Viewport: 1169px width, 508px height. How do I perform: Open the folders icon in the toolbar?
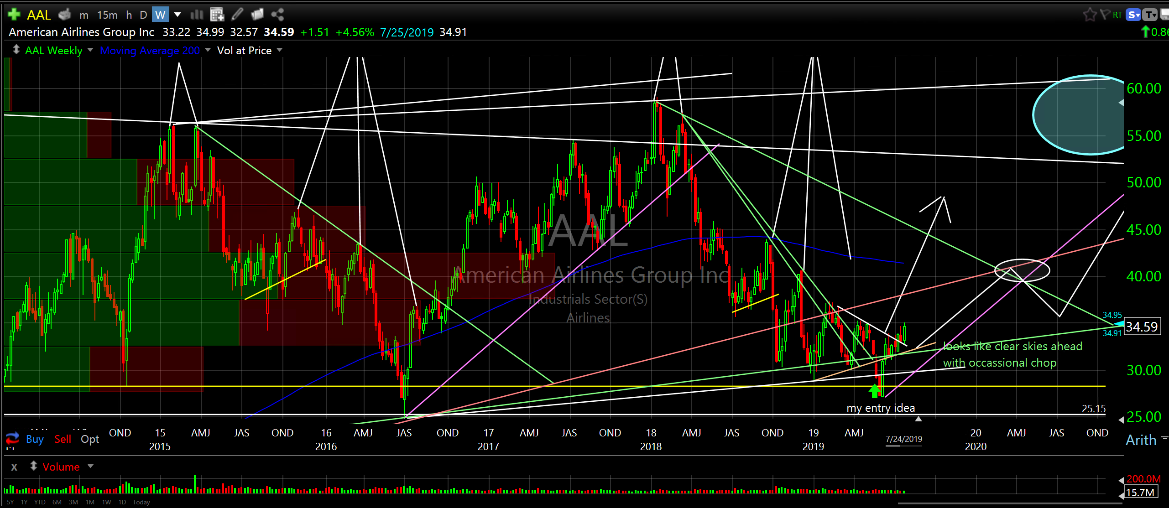coord(257,15)
